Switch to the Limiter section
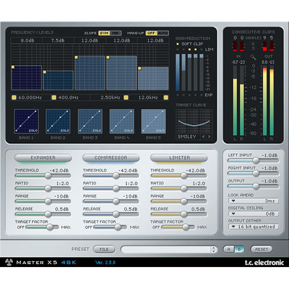This screenshot has width=289, height=289. [179, 158]
